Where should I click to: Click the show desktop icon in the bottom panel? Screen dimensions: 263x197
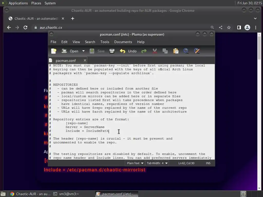[3, 194]
